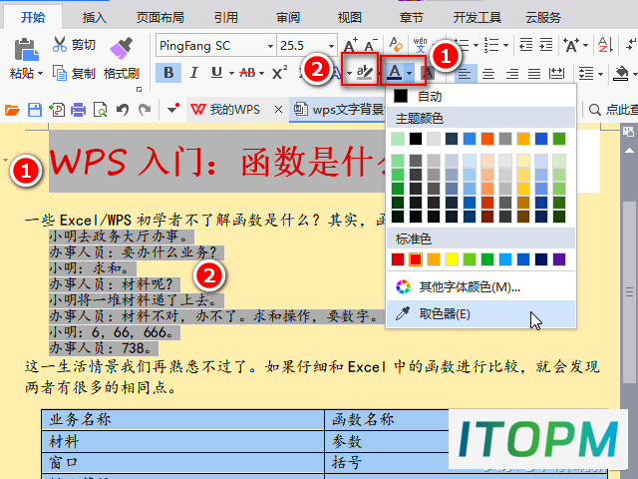The height and width of the screenshot is (479, 638).
Task: Choose the 取色器(E) eyedropper option
Action: pos(480,314)
